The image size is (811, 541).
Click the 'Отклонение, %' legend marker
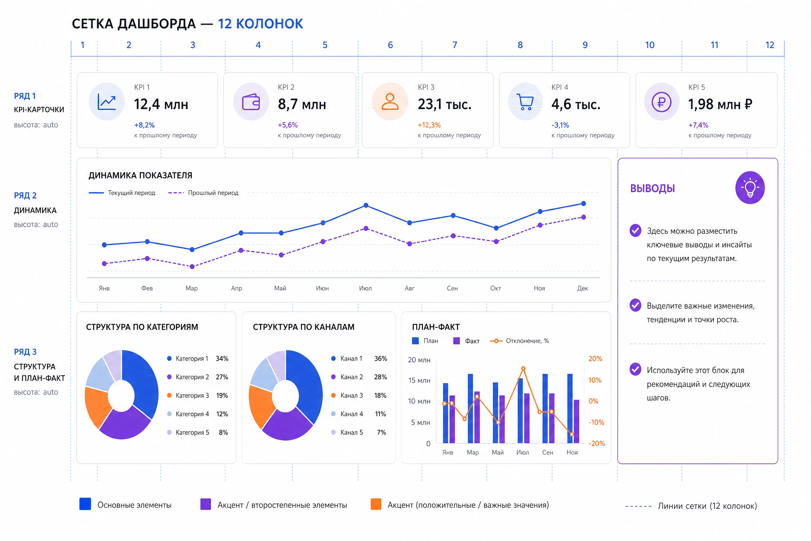point(496,341)
